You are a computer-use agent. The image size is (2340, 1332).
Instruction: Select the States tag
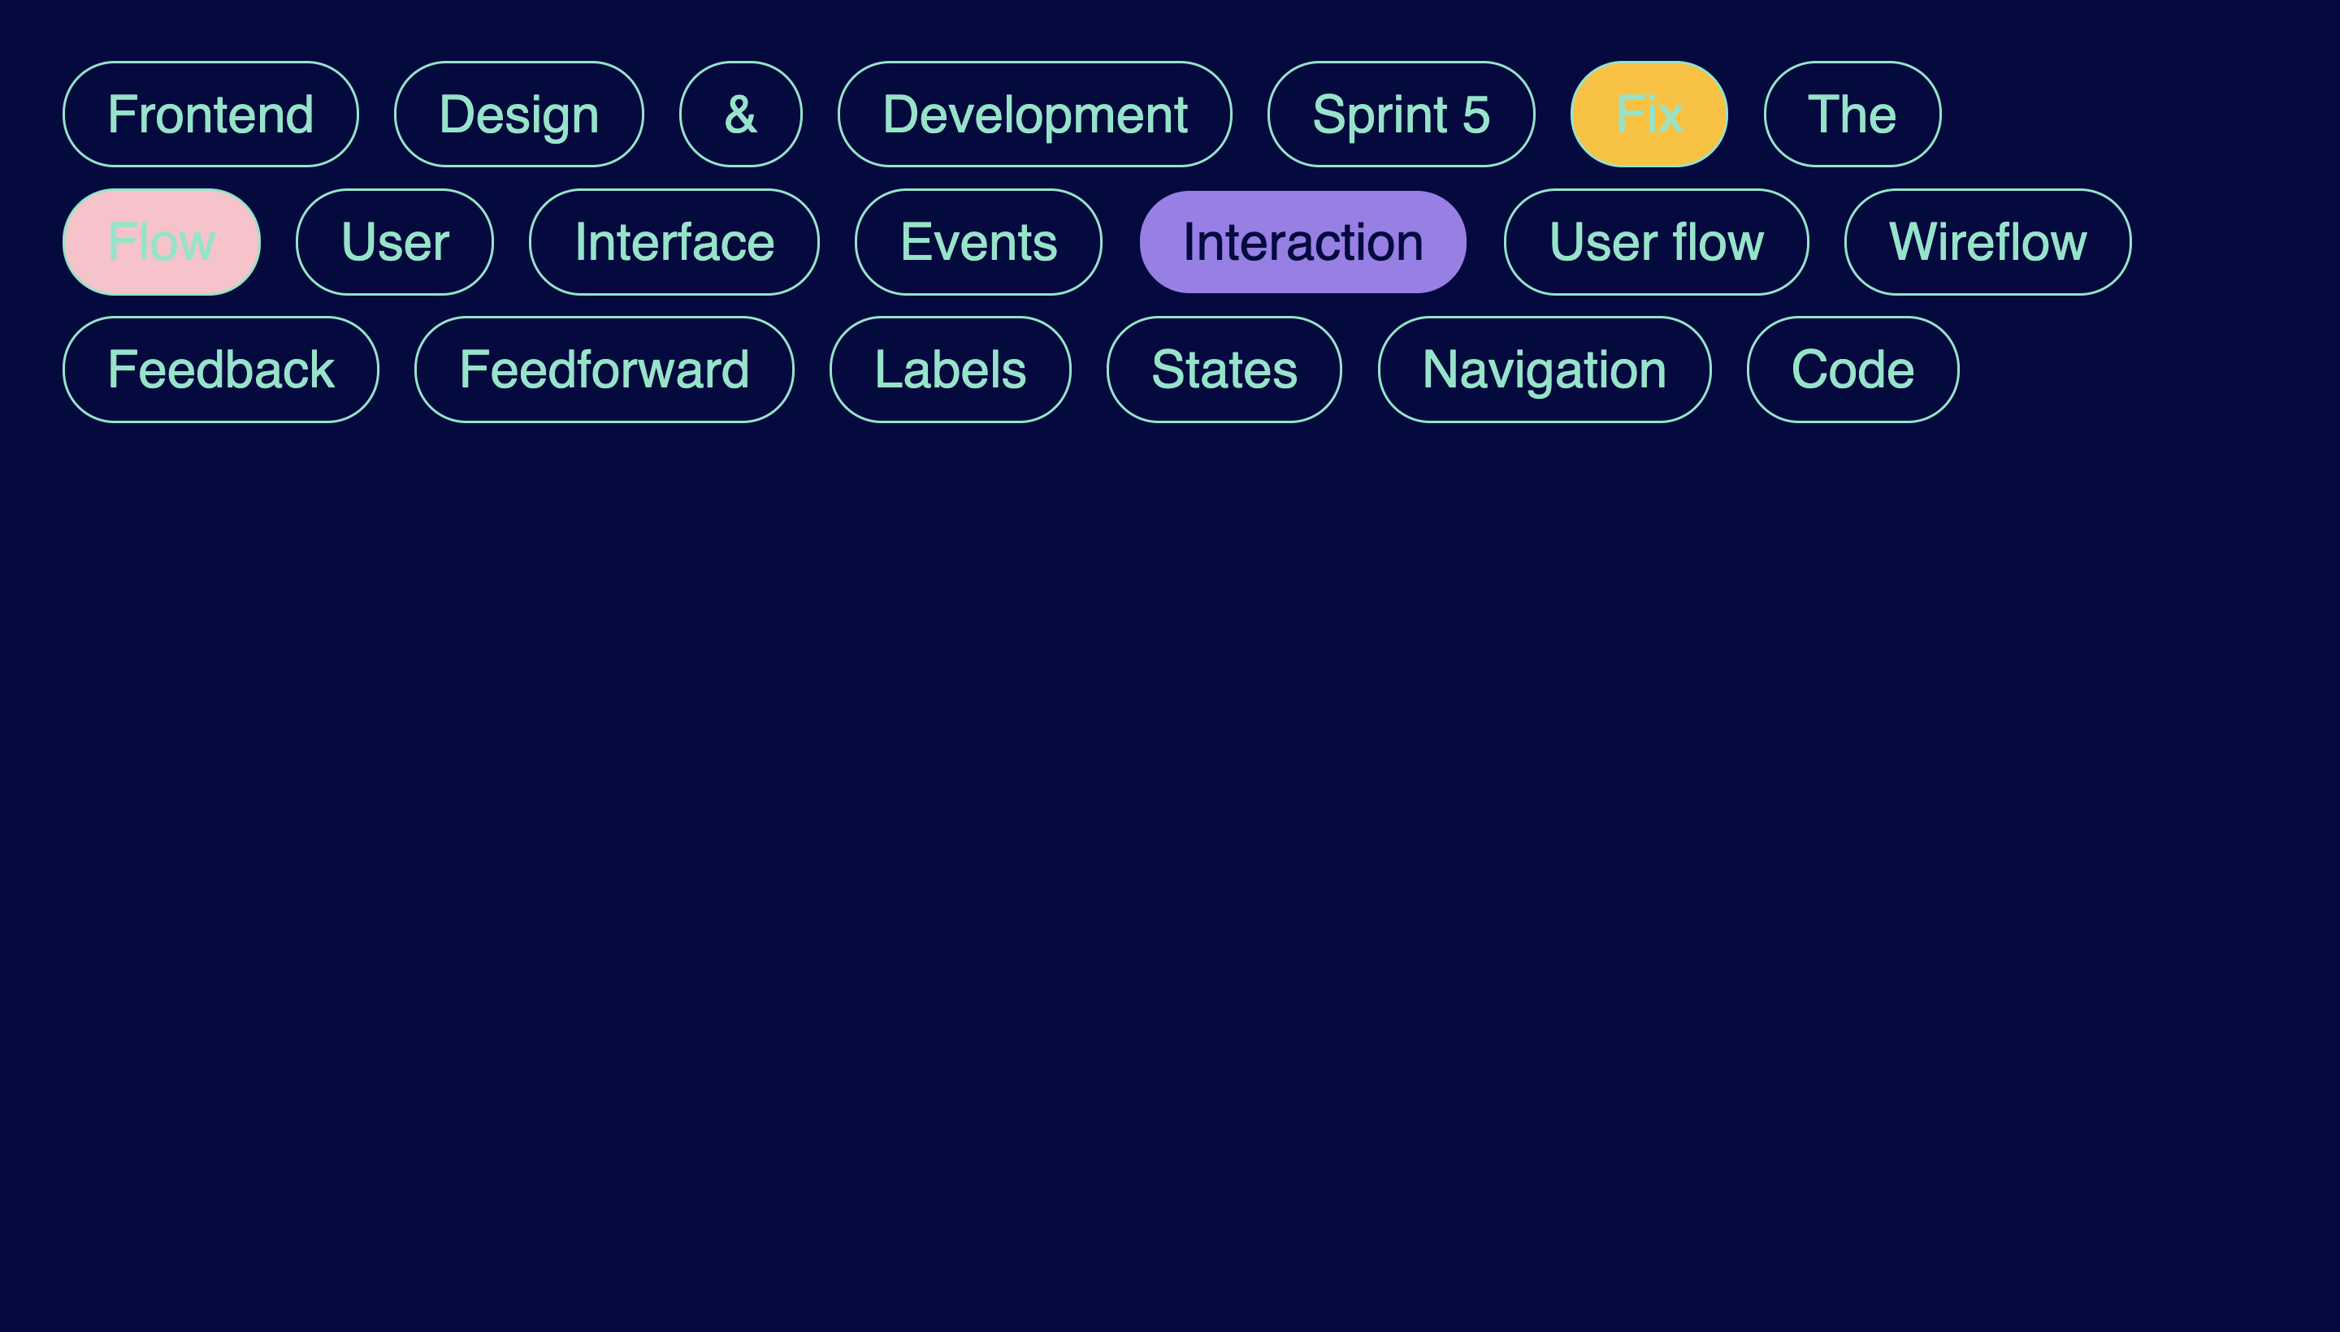(1224, 370)
